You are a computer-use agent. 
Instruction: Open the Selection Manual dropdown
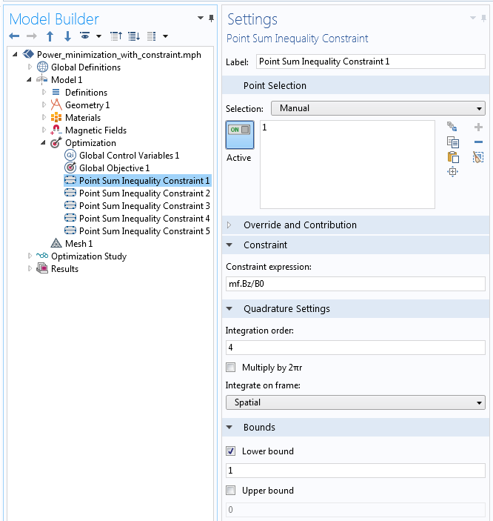click(378, 108)
